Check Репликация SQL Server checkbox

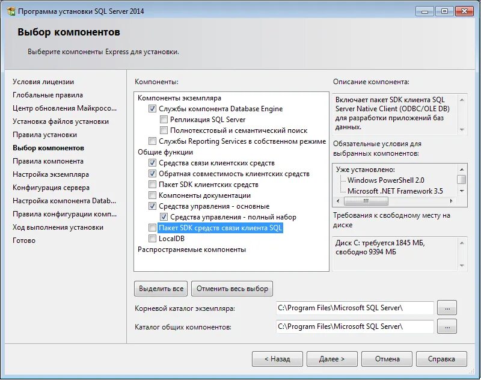(164, 120)
